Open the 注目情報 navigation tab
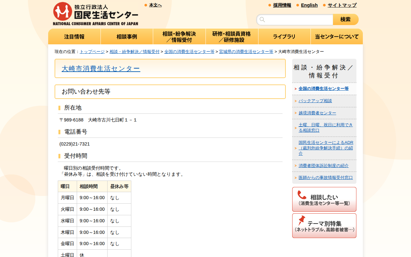This screenshot has width=411, height=257. 74,36
